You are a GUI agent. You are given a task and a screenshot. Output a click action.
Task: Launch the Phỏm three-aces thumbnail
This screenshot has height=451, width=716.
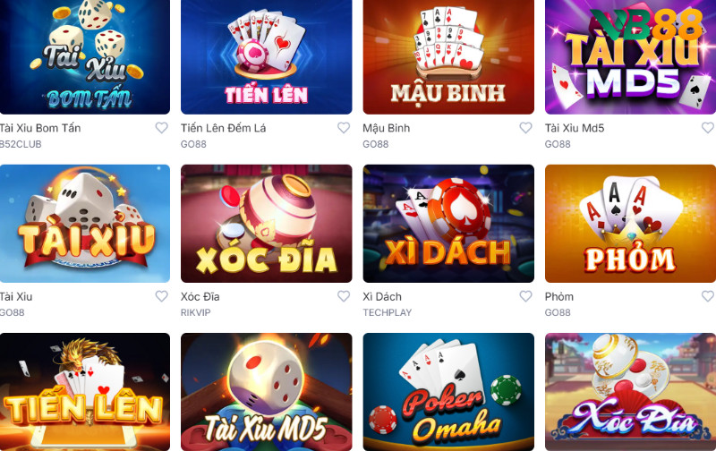[x=631, y=224]
